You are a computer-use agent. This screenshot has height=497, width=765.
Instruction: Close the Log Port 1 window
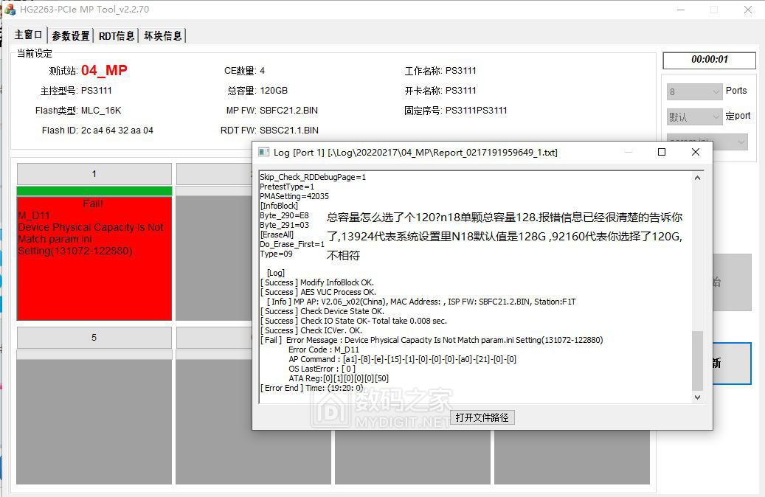[696, 152]
